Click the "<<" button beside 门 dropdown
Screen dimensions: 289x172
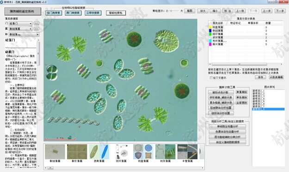[x=37, y=24]
